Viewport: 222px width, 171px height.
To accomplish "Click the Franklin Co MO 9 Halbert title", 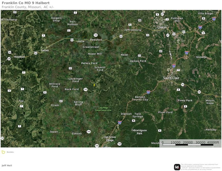I will (x=26, y=3).
